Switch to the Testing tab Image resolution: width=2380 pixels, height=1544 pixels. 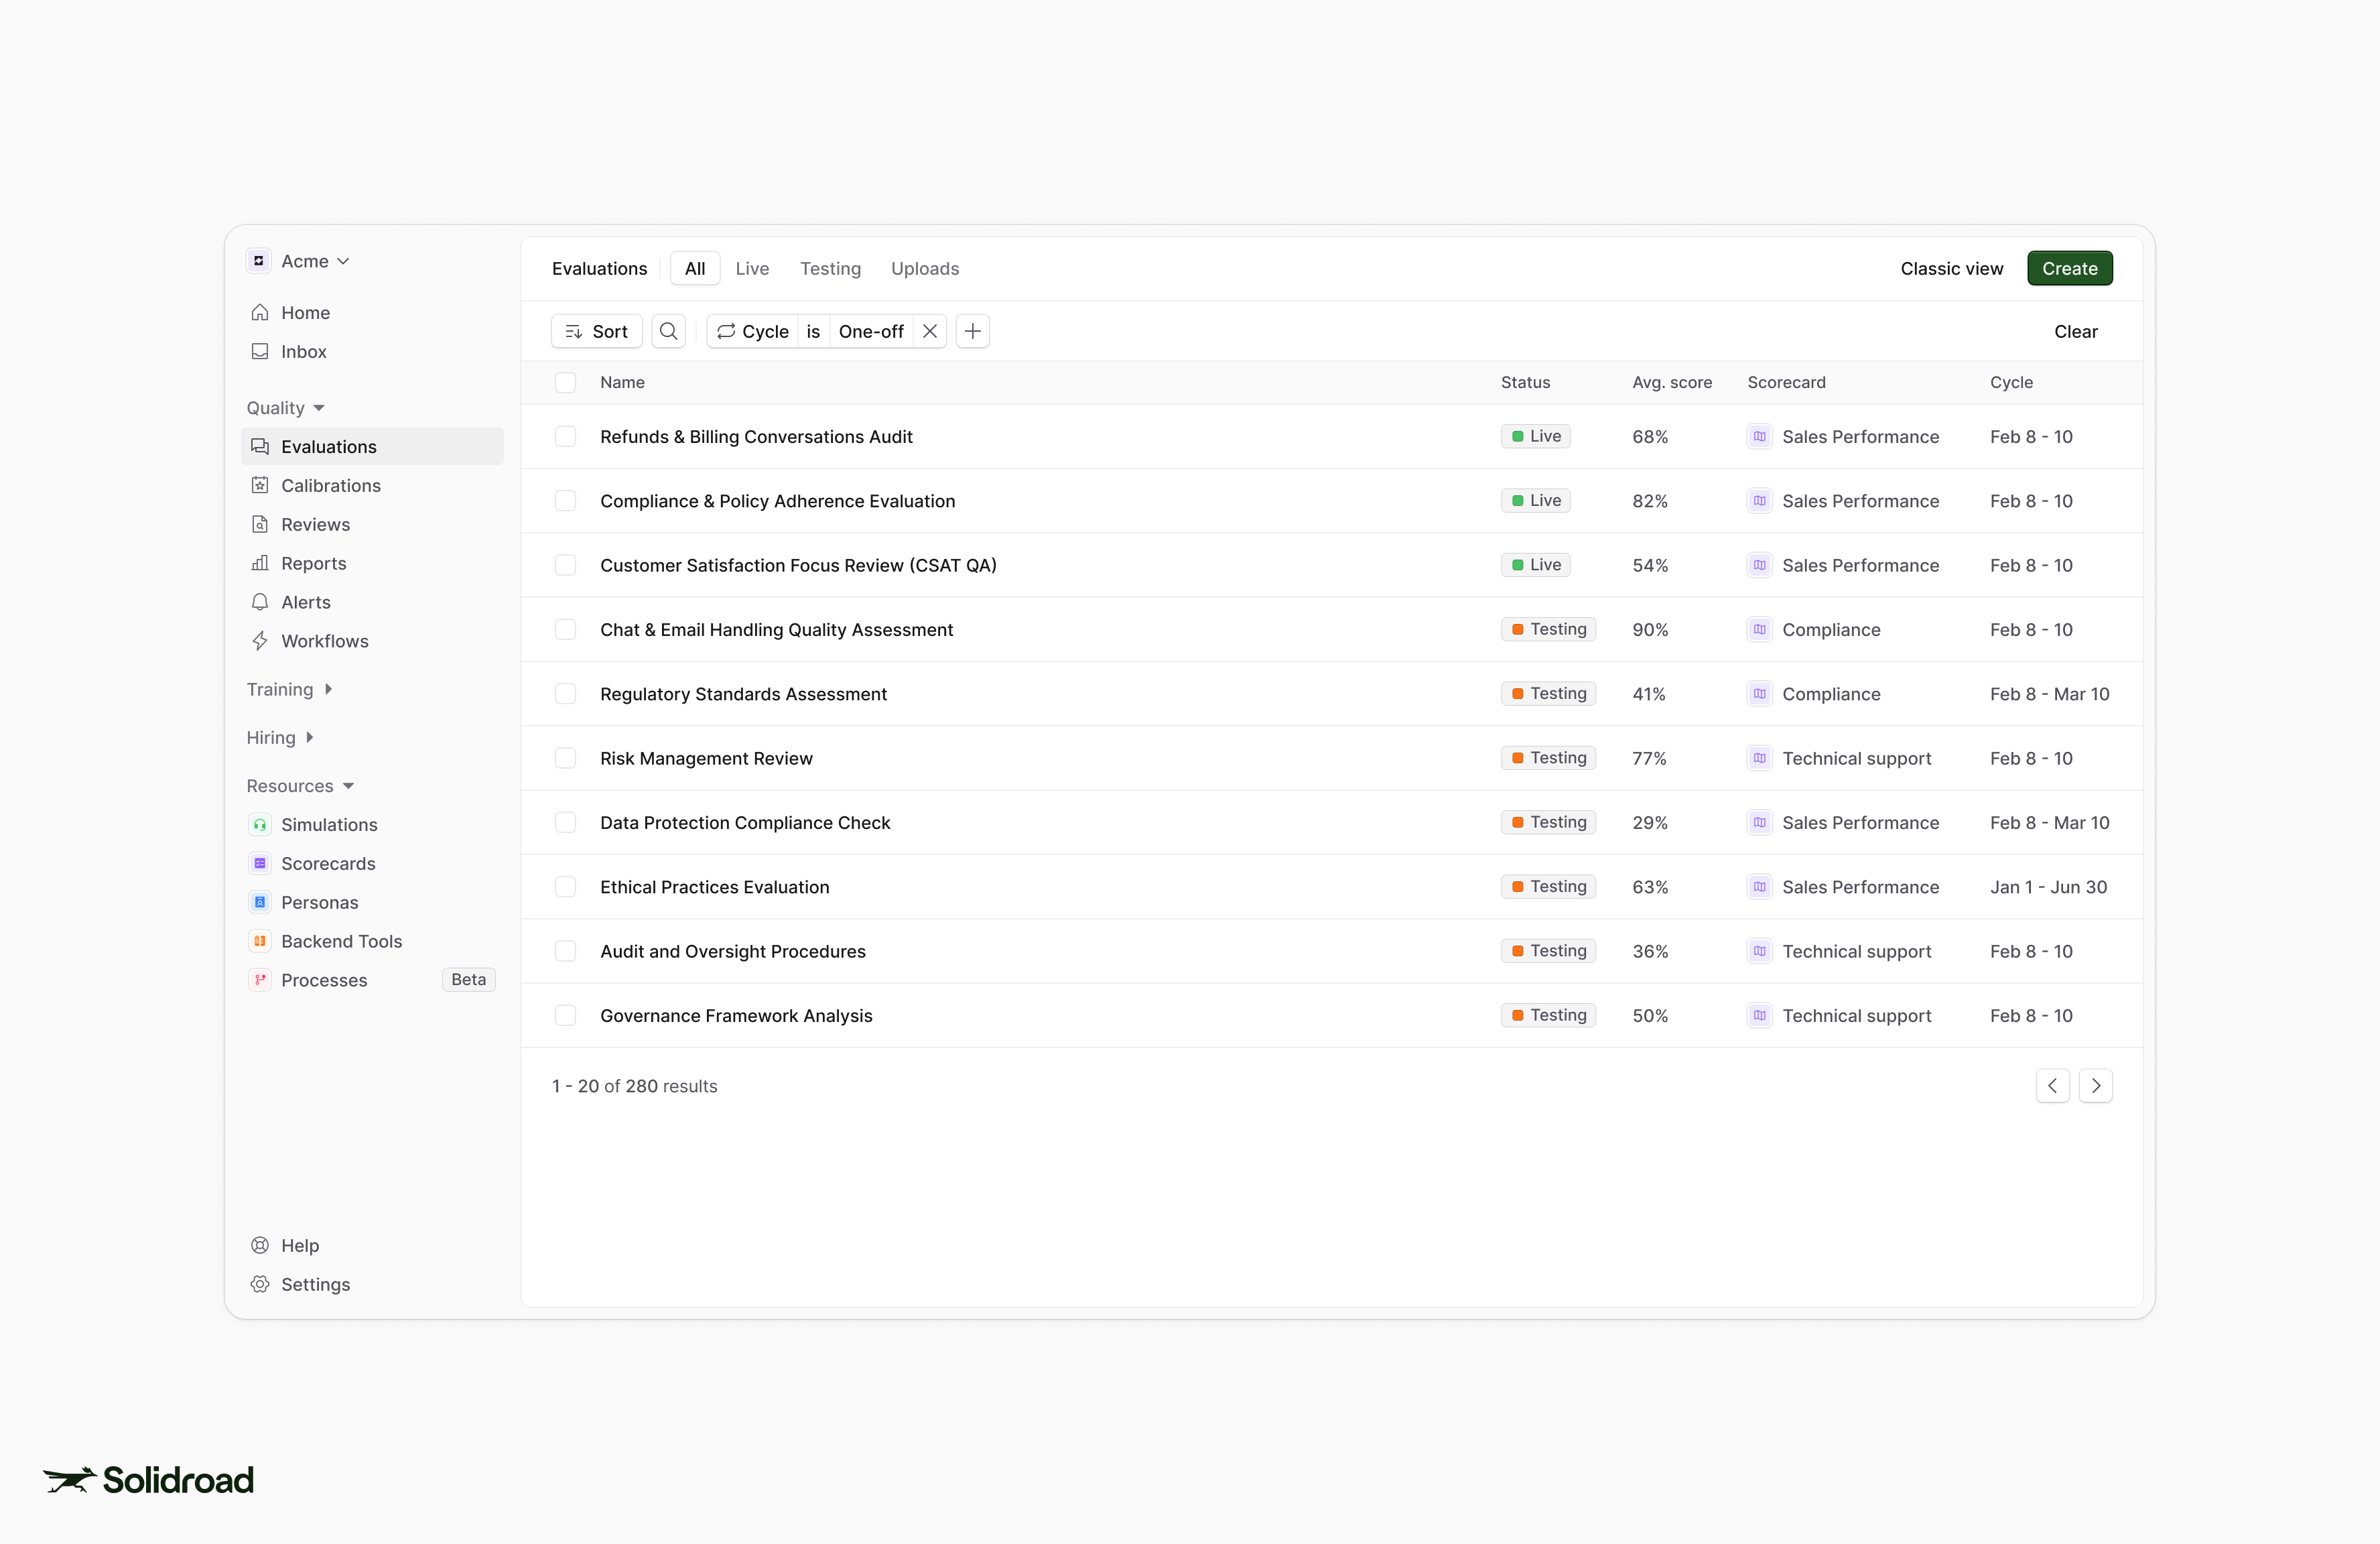pyautogui.click(x=830, y=268)
